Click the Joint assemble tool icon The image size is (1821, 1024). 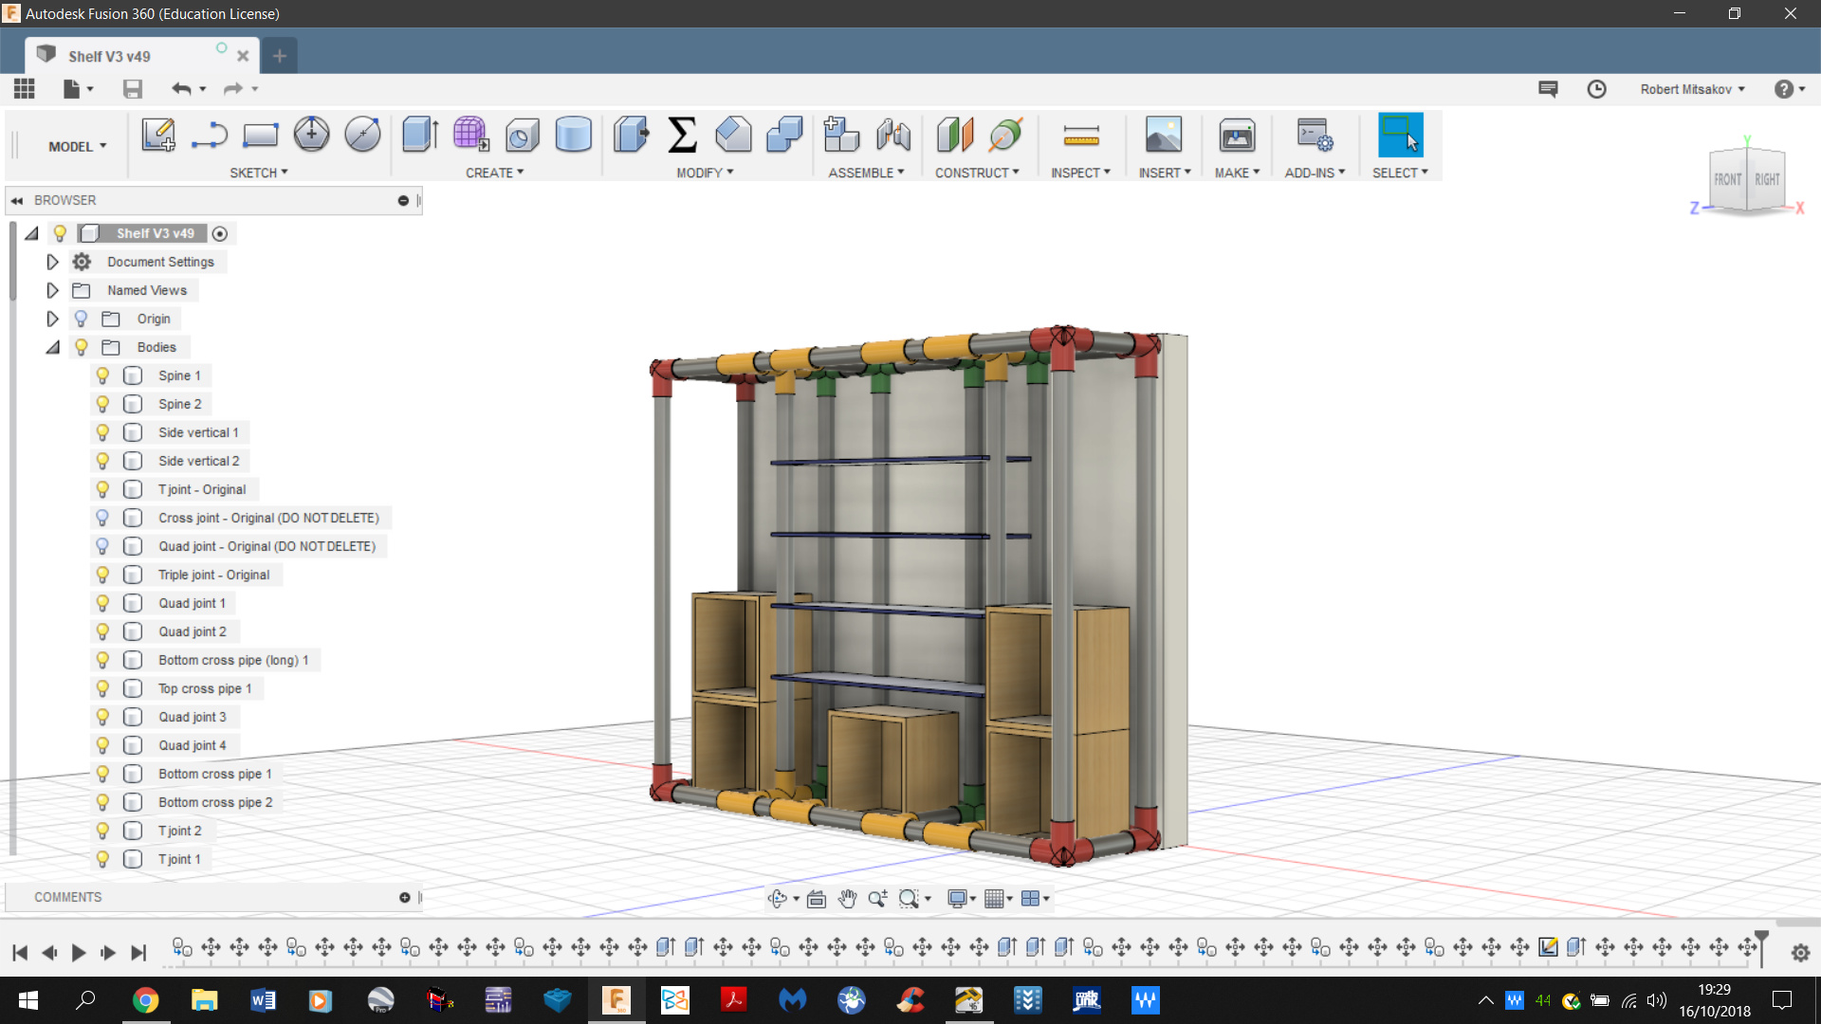point(892,135)
